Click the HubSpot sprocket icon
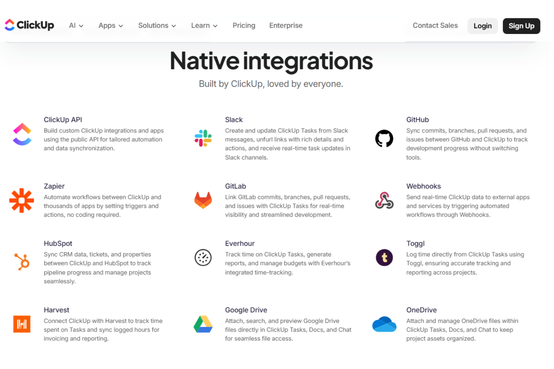The width and height of the screenshot is (554, 369). (22, 261)
